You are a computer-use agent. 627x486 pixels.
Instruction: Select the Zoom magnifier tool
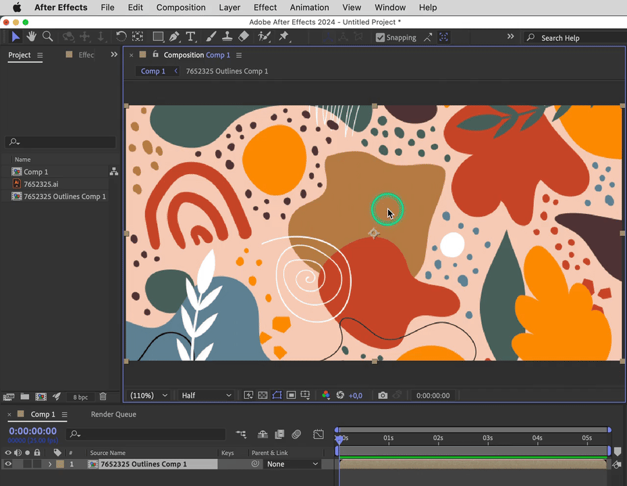coord(47,36)
